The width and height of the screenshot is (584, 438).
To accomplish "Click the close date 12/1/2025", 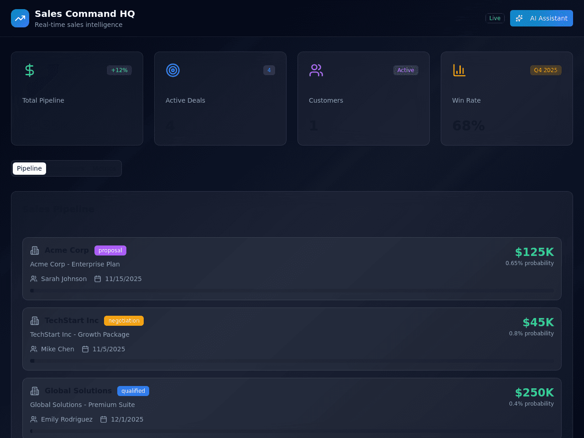I will pos(127,419).
